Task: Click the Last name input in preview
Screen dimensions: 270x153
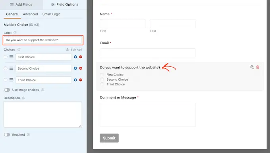Action: [x=173, y=24]
